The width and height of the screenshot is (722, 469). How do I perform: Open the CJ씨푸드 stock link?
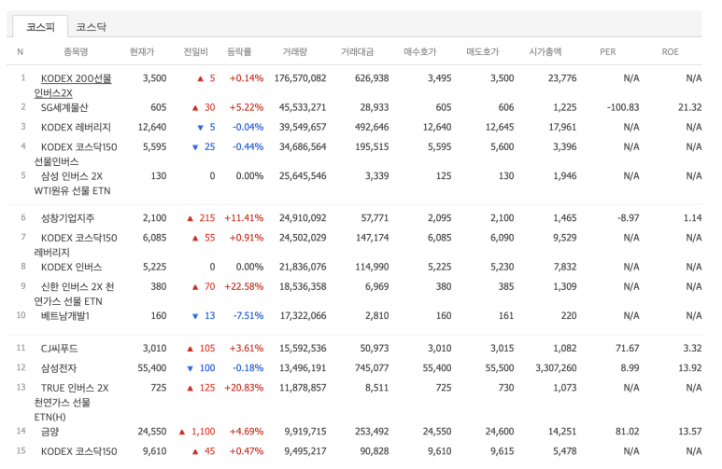pos(59,348)
